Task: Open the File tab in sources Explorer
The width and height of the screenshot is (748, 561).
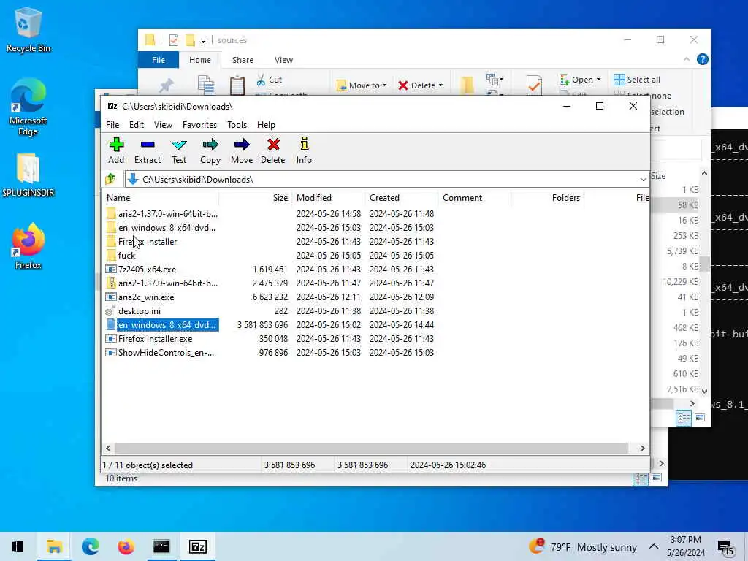Action: click(159, 60)
